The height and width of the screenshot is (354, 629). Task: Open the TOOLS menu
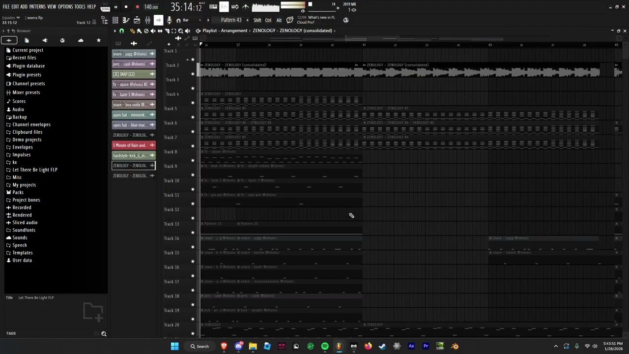point(80,7)
